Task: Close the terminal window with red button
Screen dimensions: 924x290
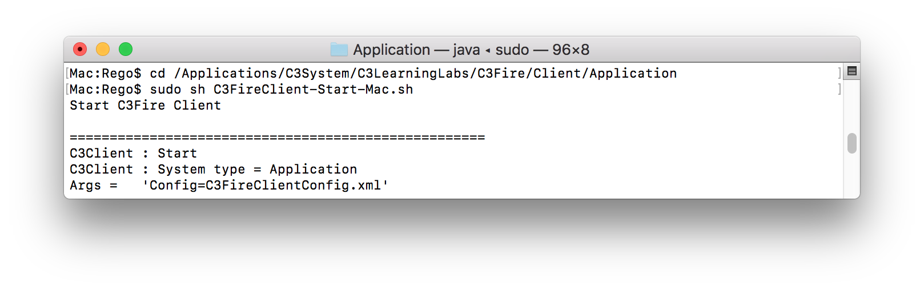Action: click(80, 50)
